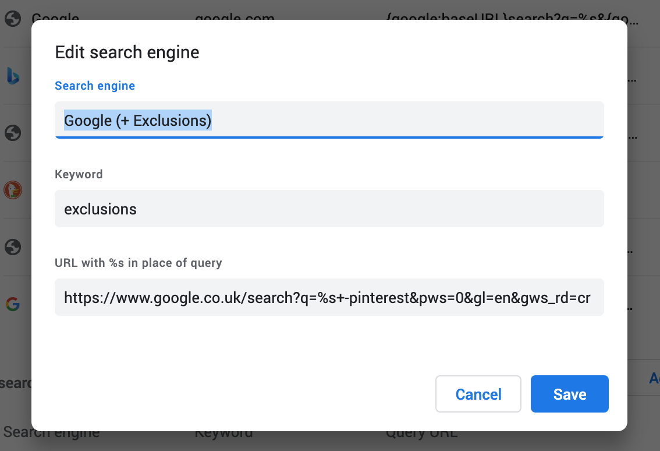Click the Bing favicon in the sidebar list
The width and height of the screenshot is (660, 451).
(13, 76)
